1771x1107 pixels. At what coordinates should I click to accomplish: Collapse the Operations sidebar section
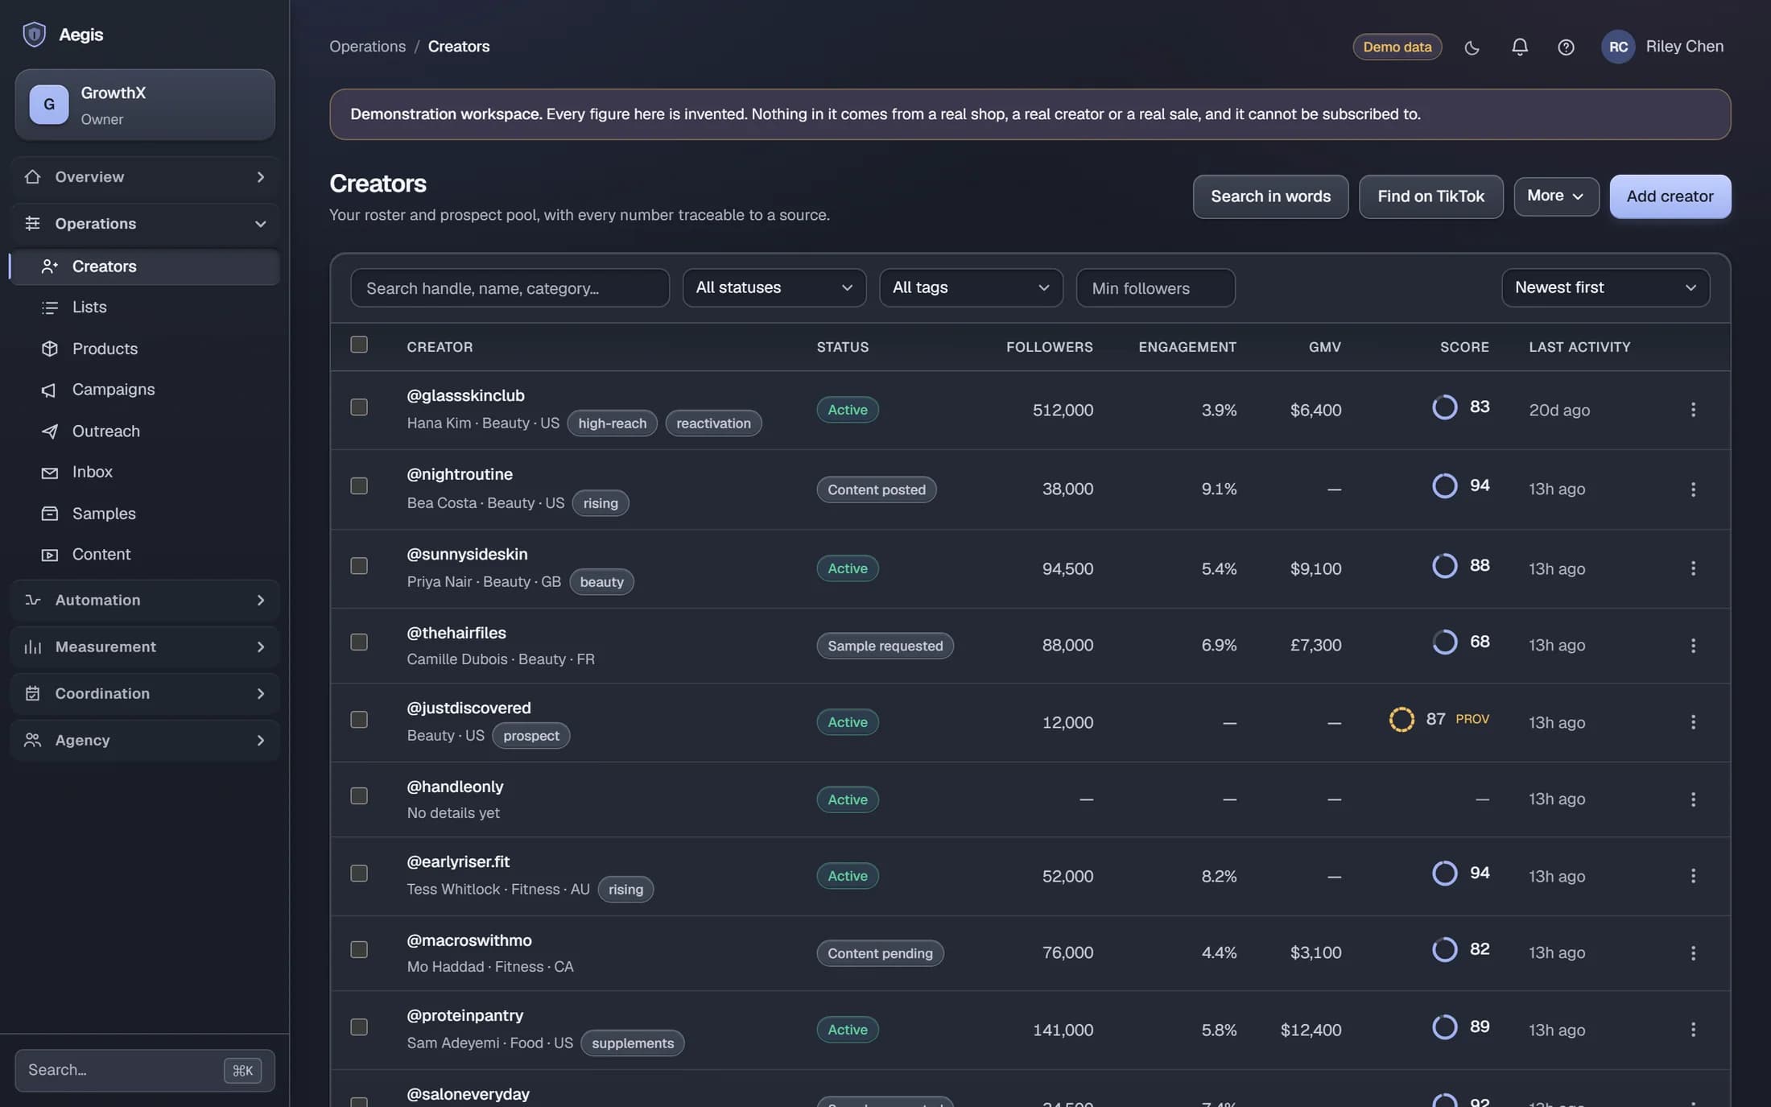coord(145,224)
